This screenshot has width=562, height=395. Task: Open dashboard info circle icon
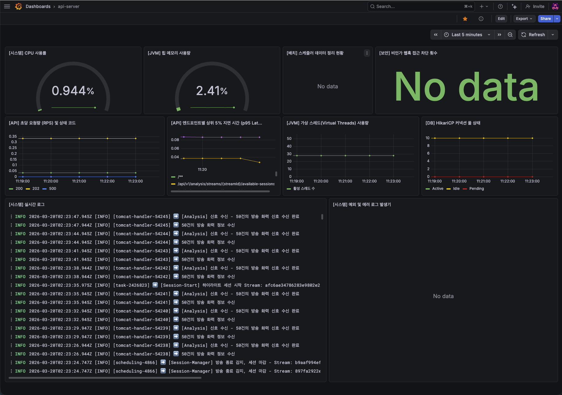[481, 19]
